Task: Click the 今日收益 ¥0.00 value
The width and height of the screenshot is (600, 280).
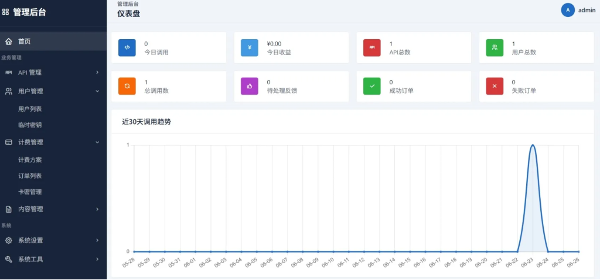Action: 274,44
